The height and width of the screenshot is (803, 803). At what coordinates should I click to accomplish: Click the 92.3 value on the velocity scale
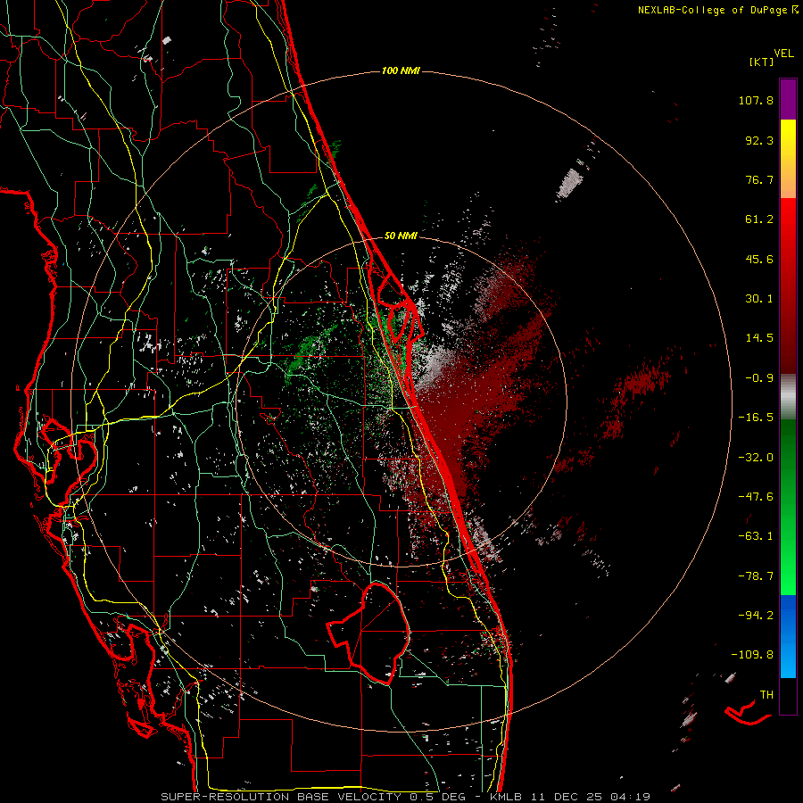click(x=759, y=140)
